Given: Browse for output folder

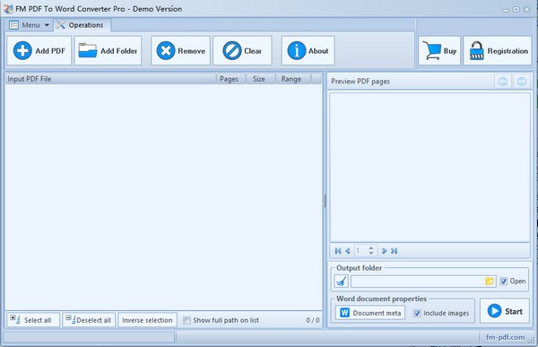Looking at the screenshot, I should 490,282.
